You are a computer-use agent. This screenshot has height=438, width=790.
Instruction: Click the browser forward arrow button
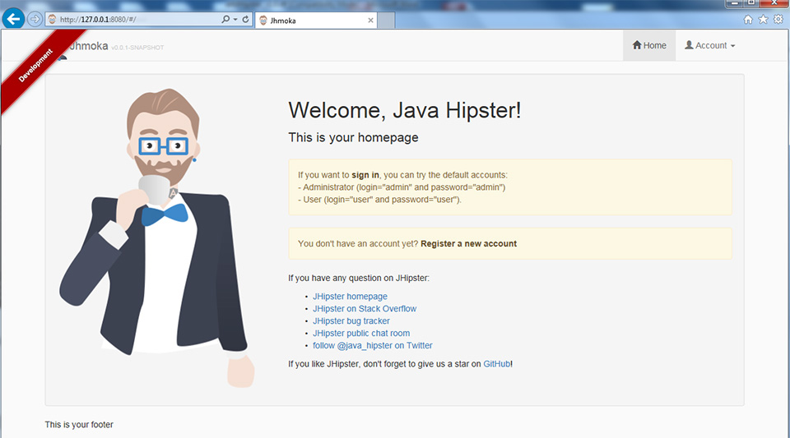tap(35, 20)
